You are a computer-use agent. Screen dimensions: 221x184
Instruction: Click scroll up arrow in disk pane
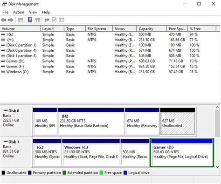(x=217, y=107)
